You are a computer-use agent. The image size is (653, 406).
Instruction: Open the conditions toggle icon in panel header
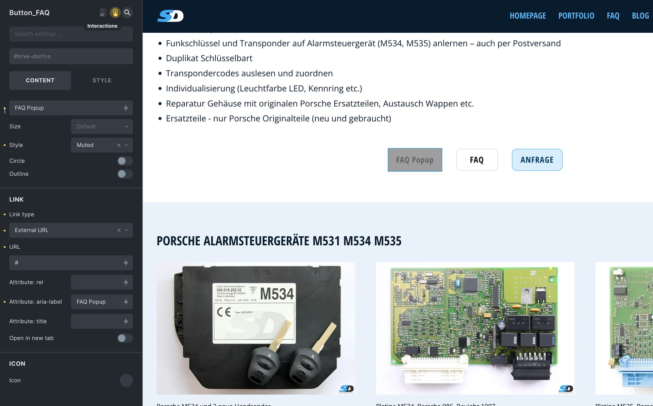pyautogui.click(x=103, y=13)
